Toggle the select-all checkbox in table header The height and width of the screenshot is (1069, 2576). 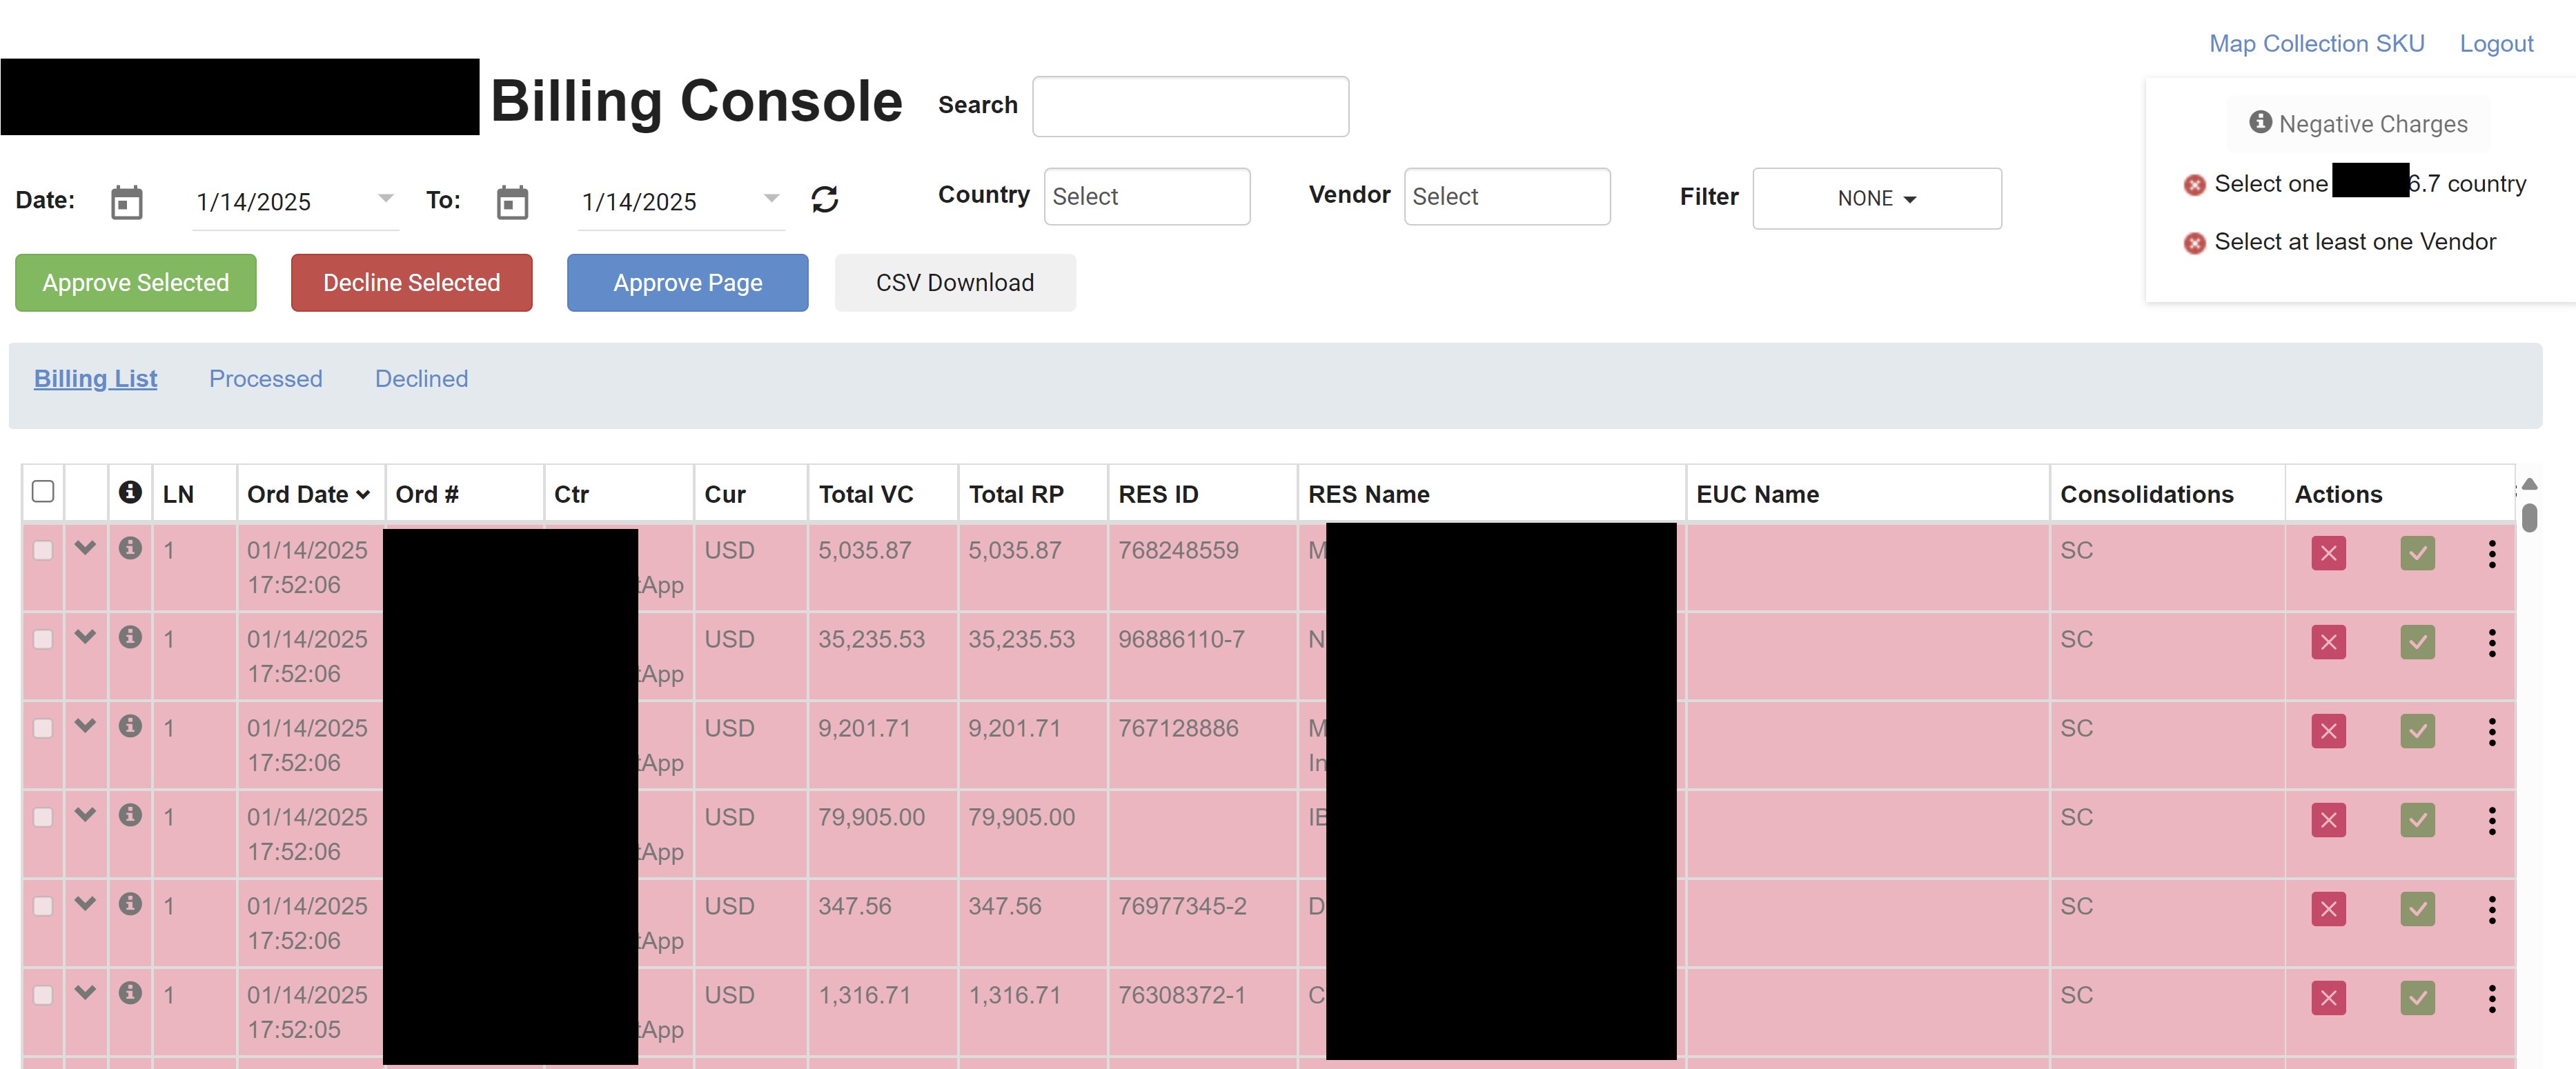tap(43, 492)
